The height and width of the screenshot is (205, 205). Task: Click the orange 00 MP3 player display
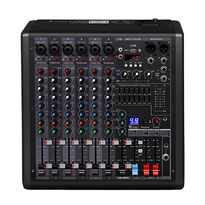tap(133, 58)
